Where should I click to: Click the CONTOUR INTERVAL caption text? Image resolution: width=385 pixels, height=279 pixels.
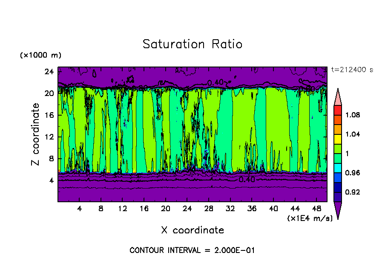192,250
